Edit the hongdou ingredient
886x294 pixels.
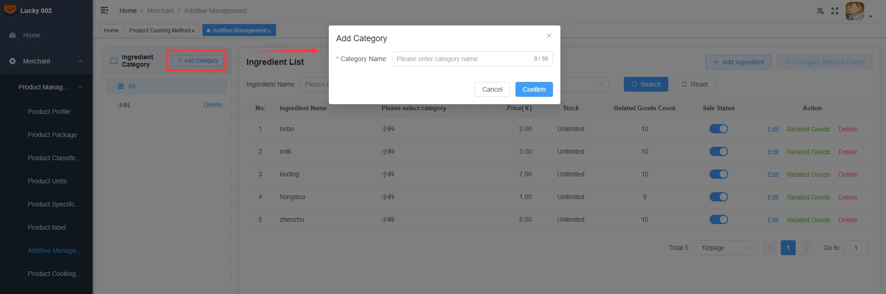[x=773, y=197]
